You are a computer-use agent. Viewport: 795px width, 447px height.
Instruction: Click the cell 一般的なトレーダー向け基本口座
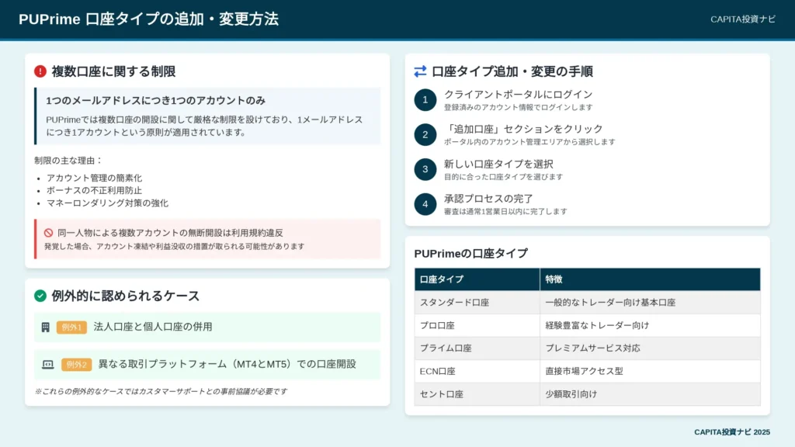pyautogui.click(x=651, y=303)
